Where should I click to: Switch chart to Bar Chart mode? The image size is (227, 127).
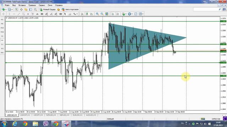click(82, 14)
